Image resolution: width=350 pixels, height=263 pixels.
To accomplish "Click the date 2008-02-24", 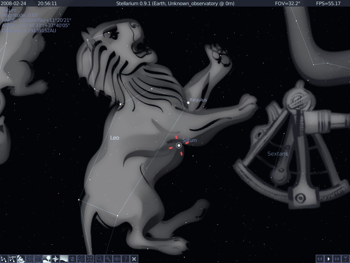I will 13,3.
